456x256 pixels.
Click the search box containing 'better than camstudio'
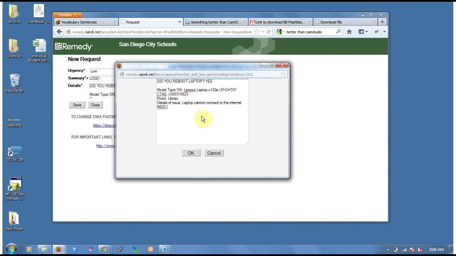coord(310,32)
